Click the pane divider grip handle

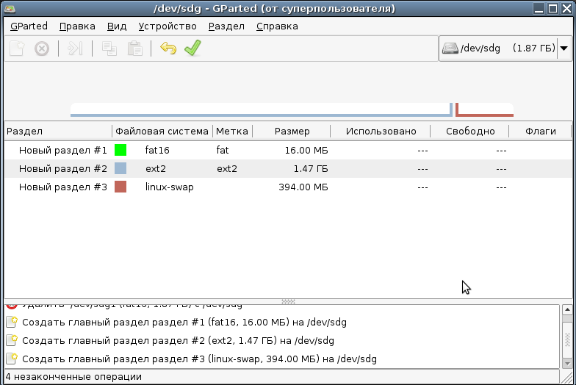288,301
